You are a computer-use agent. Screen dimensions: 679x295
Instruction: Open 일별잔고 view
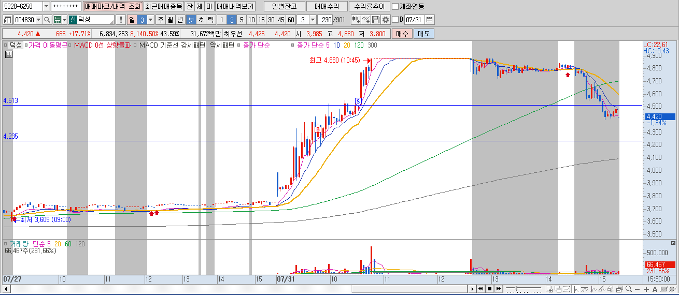click(284, 6)
